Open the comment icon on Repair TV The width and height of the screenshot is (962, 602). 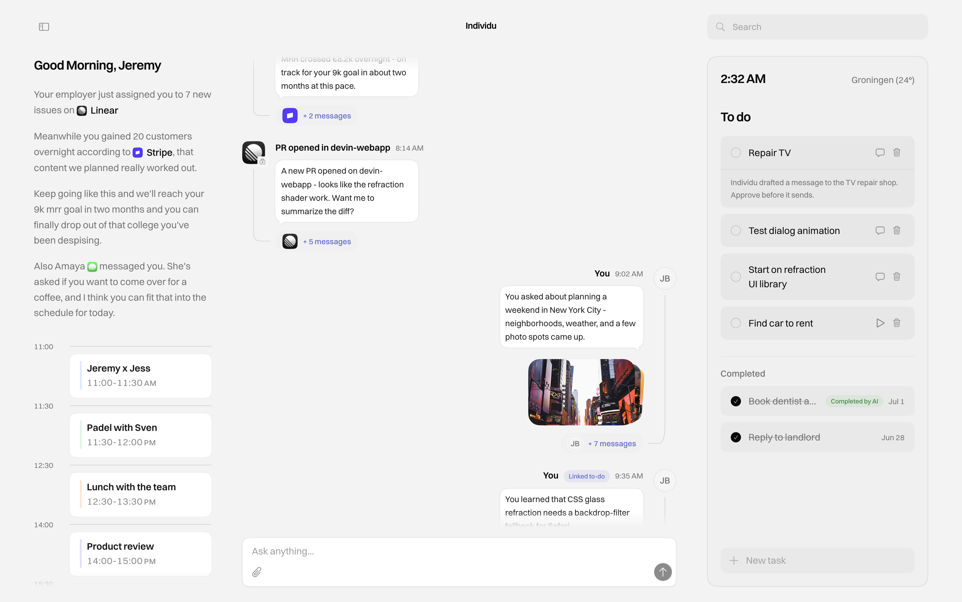pos(880,153)
